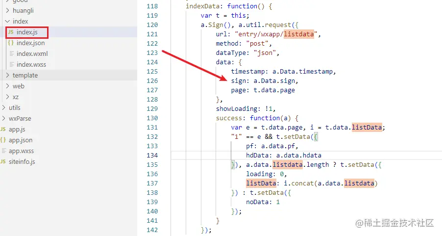Open app.wxss file
Viewport: 442px width, 236px height.
tap(21, 151)
